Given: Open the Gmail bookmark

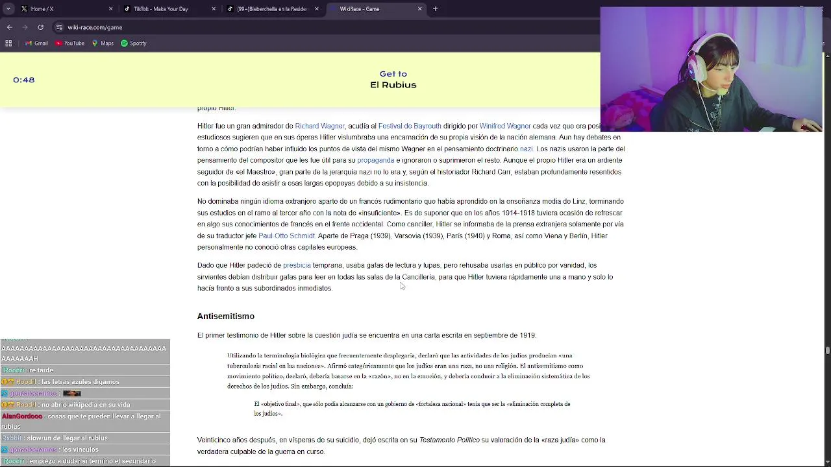Looking at the screenshot, I should [36, 43].
